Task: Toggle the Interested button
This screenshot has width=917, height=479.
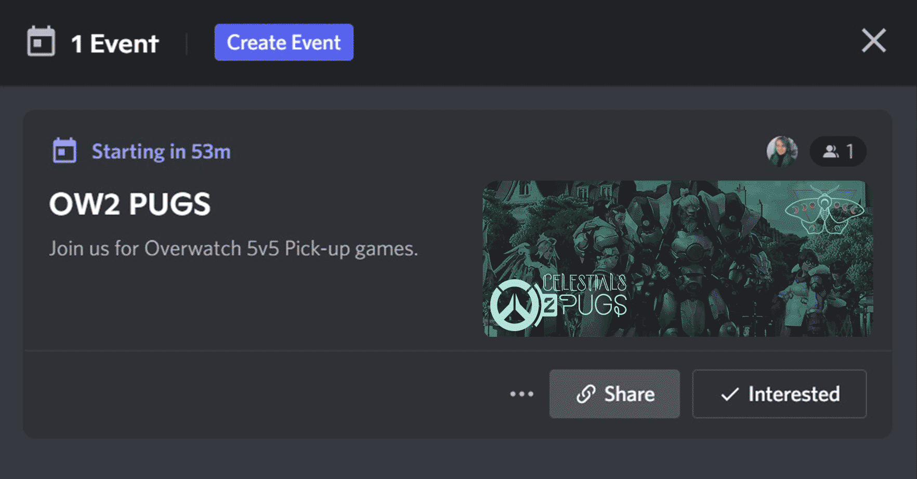Action: [779, 394]
